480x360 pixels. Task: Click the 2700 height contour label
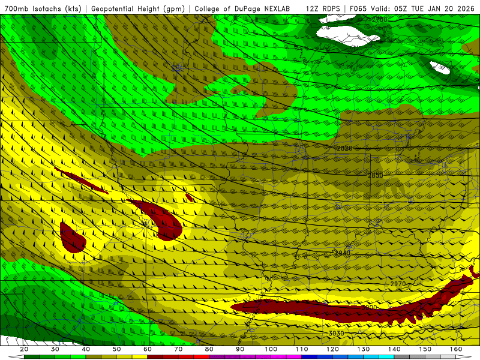(x=380, y=20)
